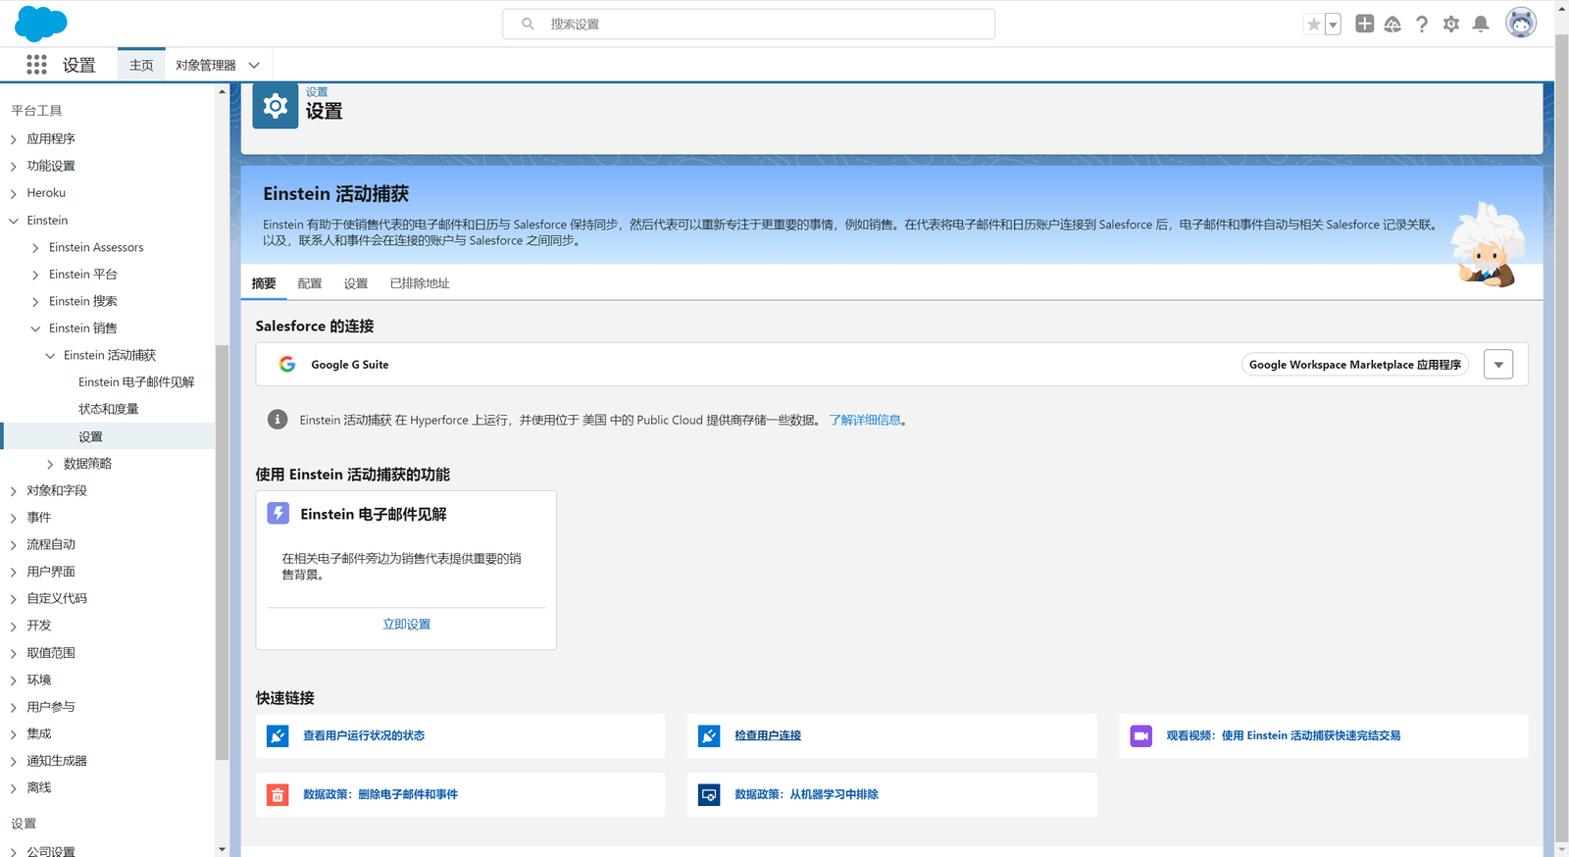Click the Einstein mascot image
Viewport: 1569px width, 857px height.
coord(1488,244)
